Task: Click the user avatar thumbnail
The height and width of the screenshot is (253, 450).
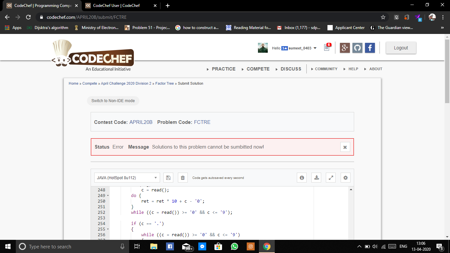Action: (x=263, y=48)
